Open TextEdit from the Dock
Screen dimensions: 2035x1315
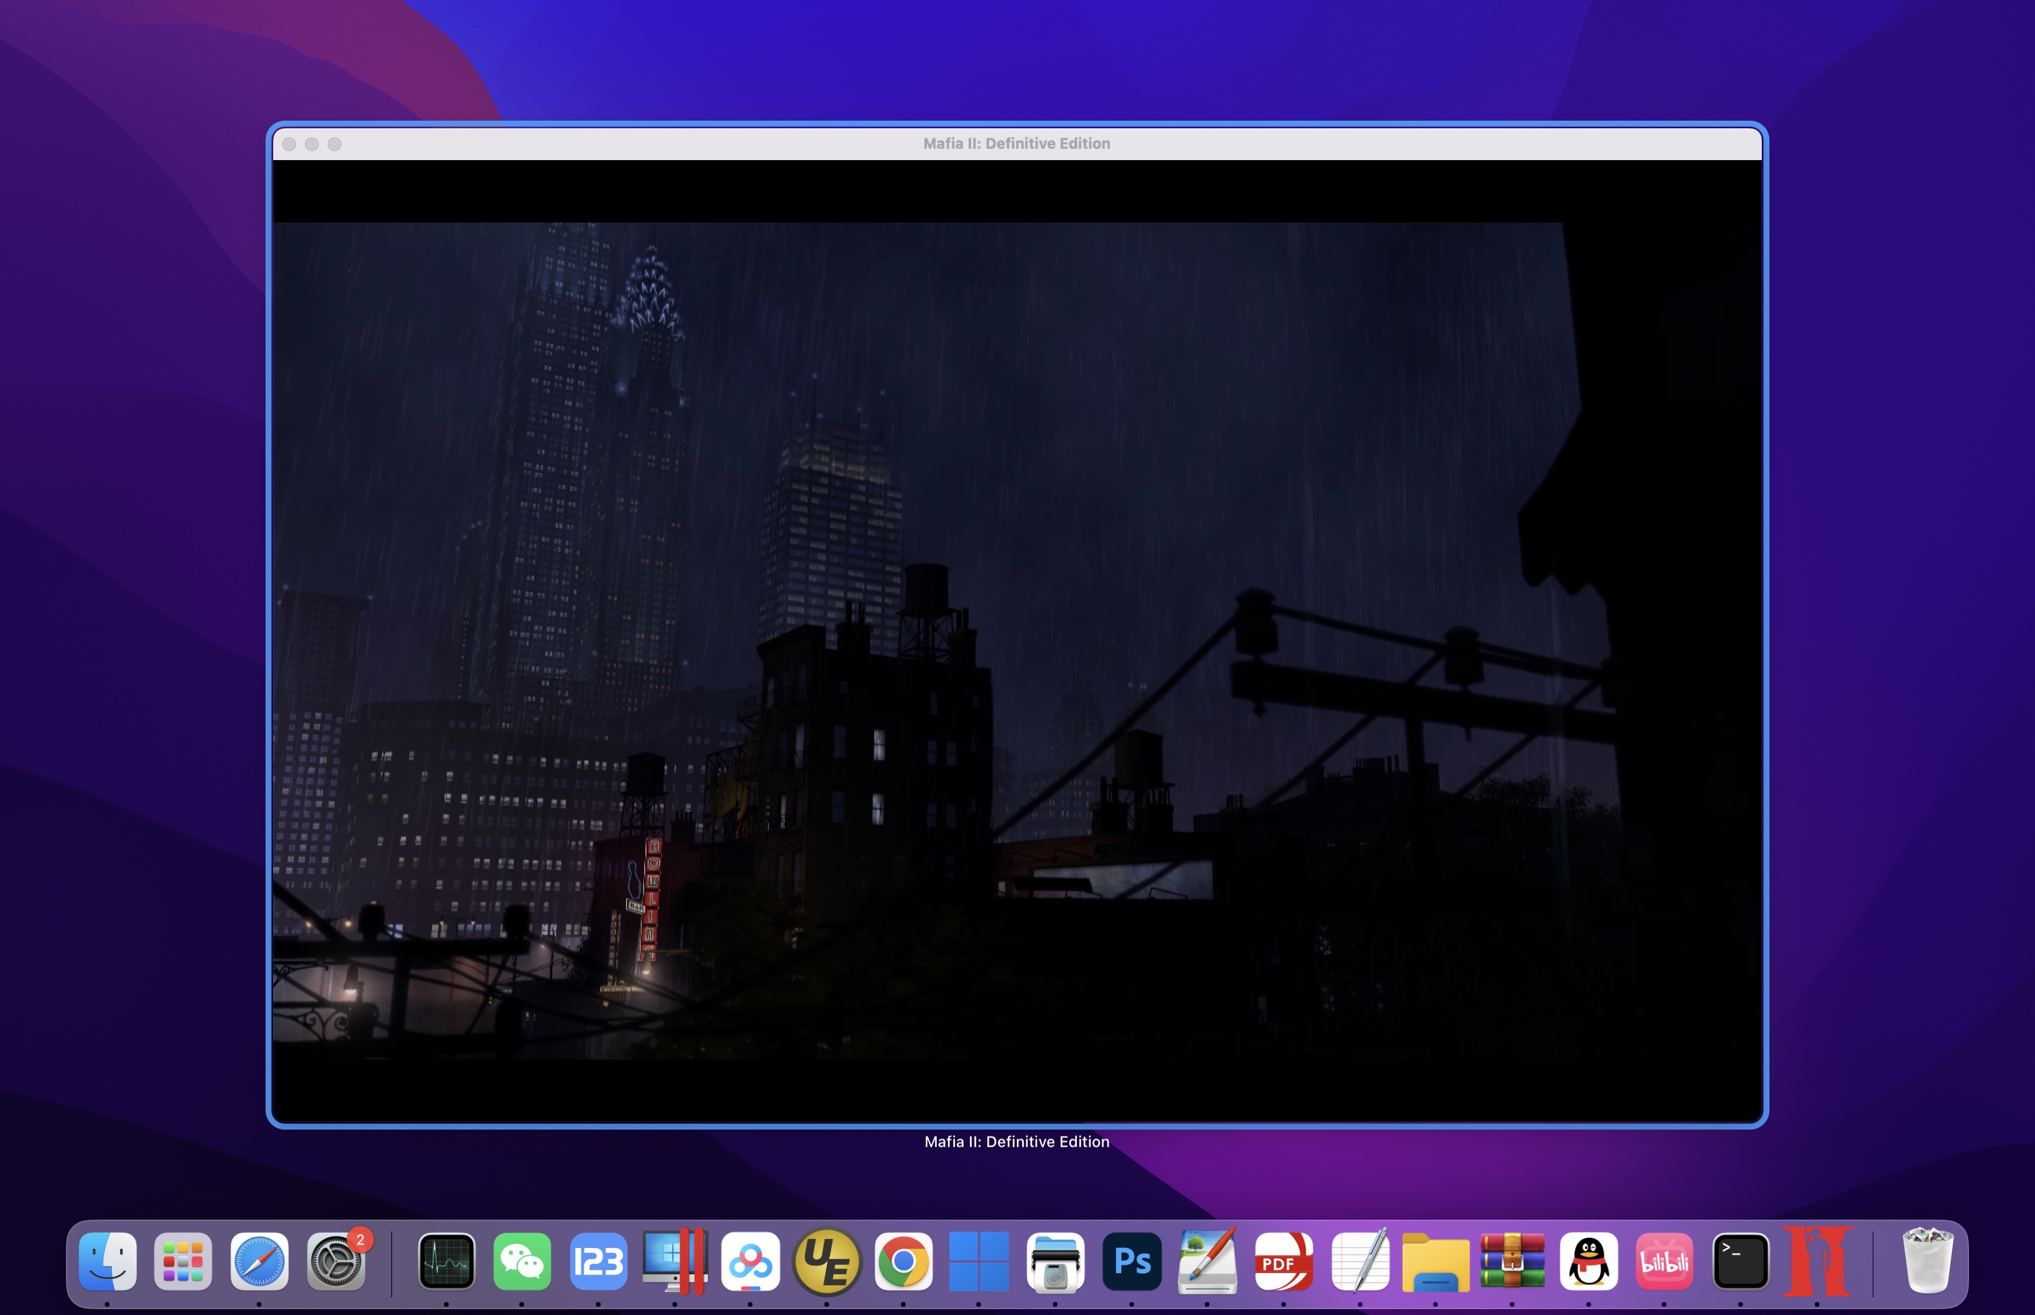pyautogui.click(x=1360, y=1261)
